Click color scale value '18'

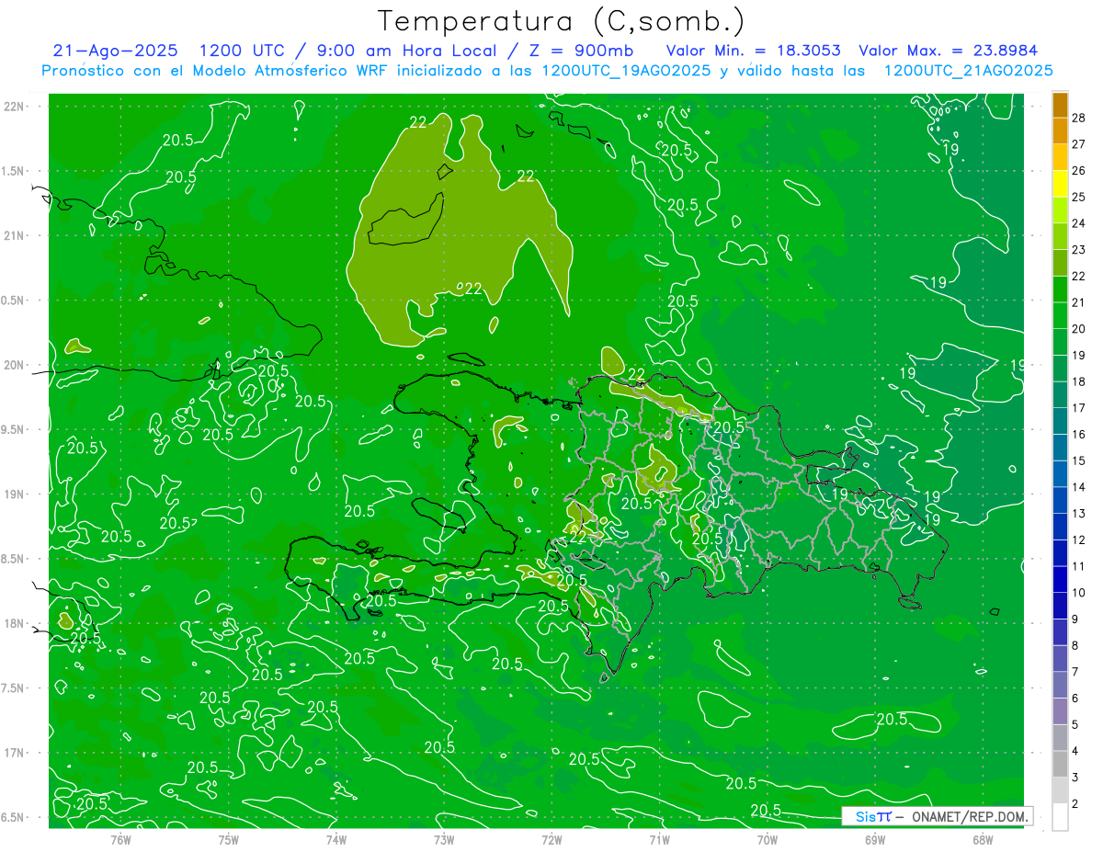point(1079,381)
